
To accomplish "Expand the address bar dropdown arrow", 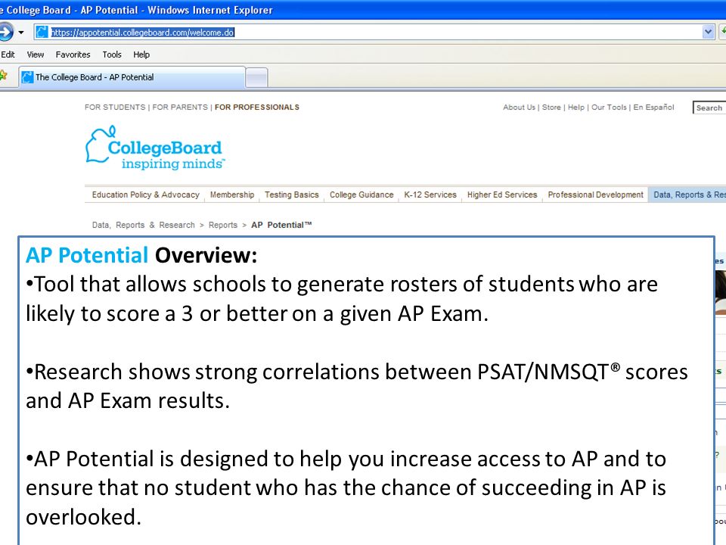I will (x=709, y=32).
